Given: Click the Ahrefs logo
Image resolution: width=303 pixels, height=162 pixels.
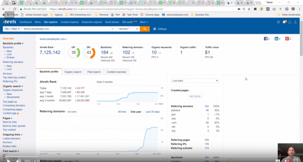Looking at the screenshot, I should pos(10,22).
